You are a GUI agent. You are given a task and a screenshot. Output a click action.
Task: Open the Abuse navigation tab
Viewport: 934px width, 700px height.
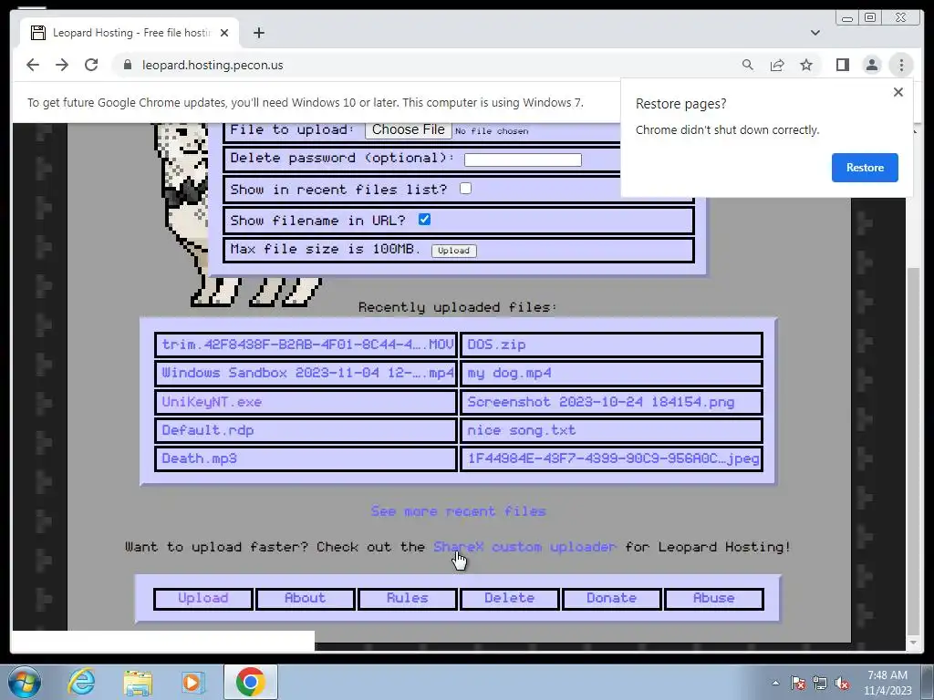713,598
